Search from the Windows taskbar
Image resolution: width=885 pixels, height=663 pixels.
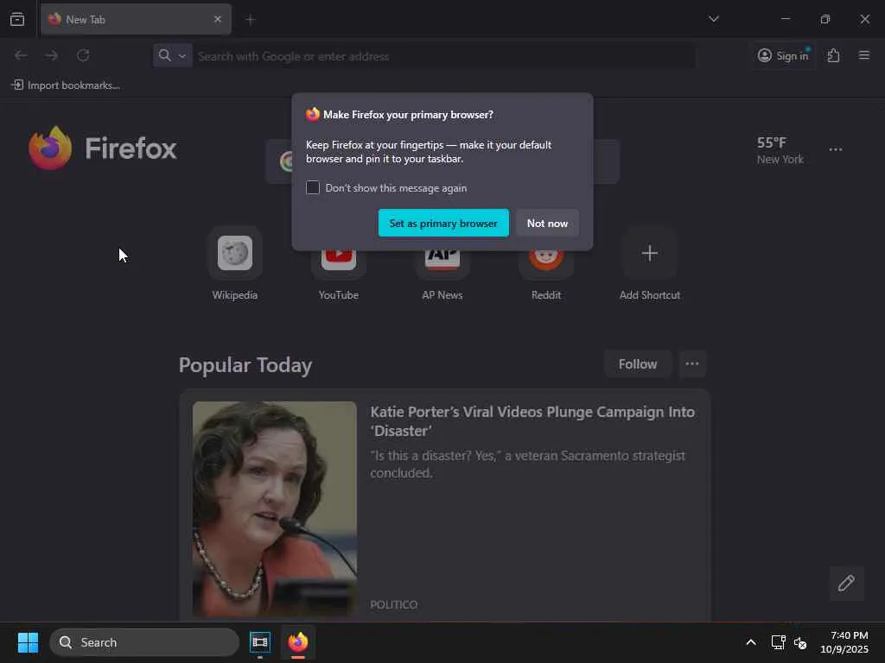click(x=144, y=642)
